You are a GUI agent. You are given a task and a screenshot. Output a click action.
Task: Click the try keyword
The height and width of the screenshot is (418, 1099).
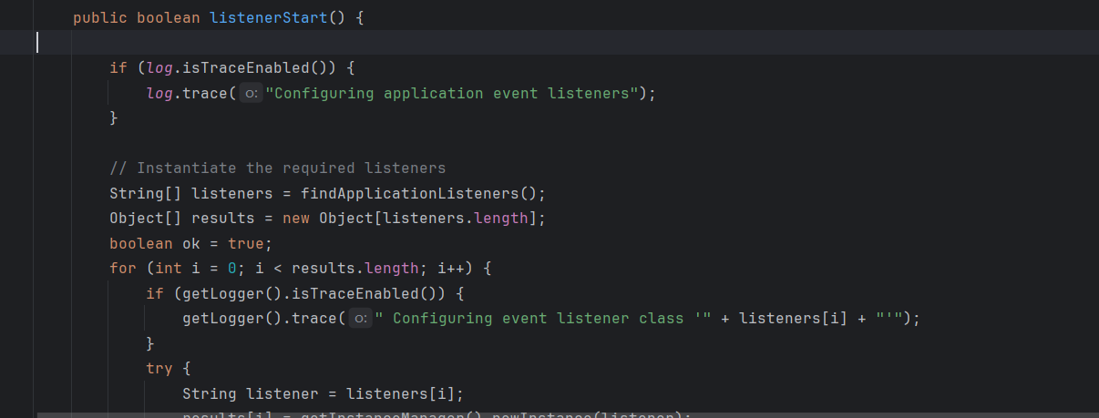click(159, 369)
